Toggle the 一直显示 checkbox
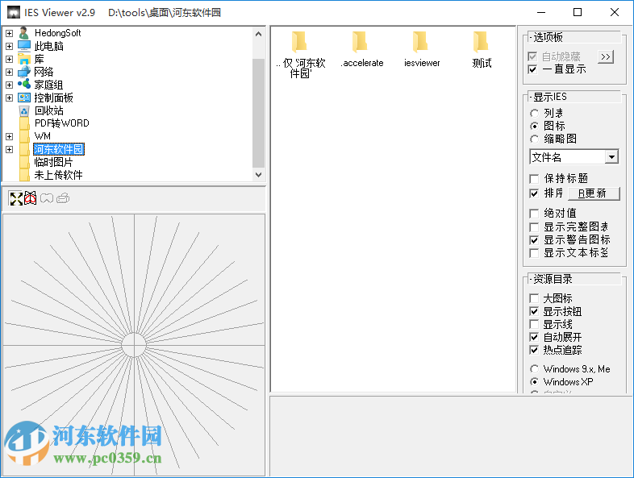Screen dimensions: 634x478 click(x=533, y=69)
